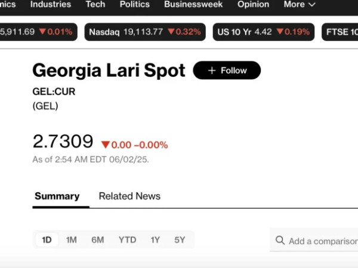This screenshot has height=268, width=358.
Task: Select the Summary tab
Action: point(57,196)
